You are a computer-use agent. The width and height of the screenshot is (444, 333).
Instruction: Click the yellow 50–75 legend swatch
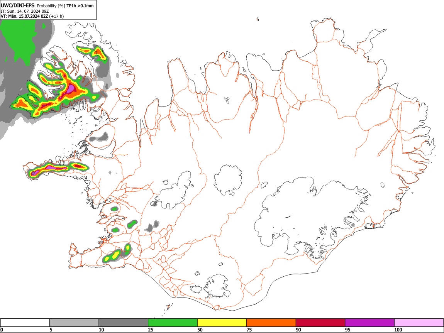222,323
